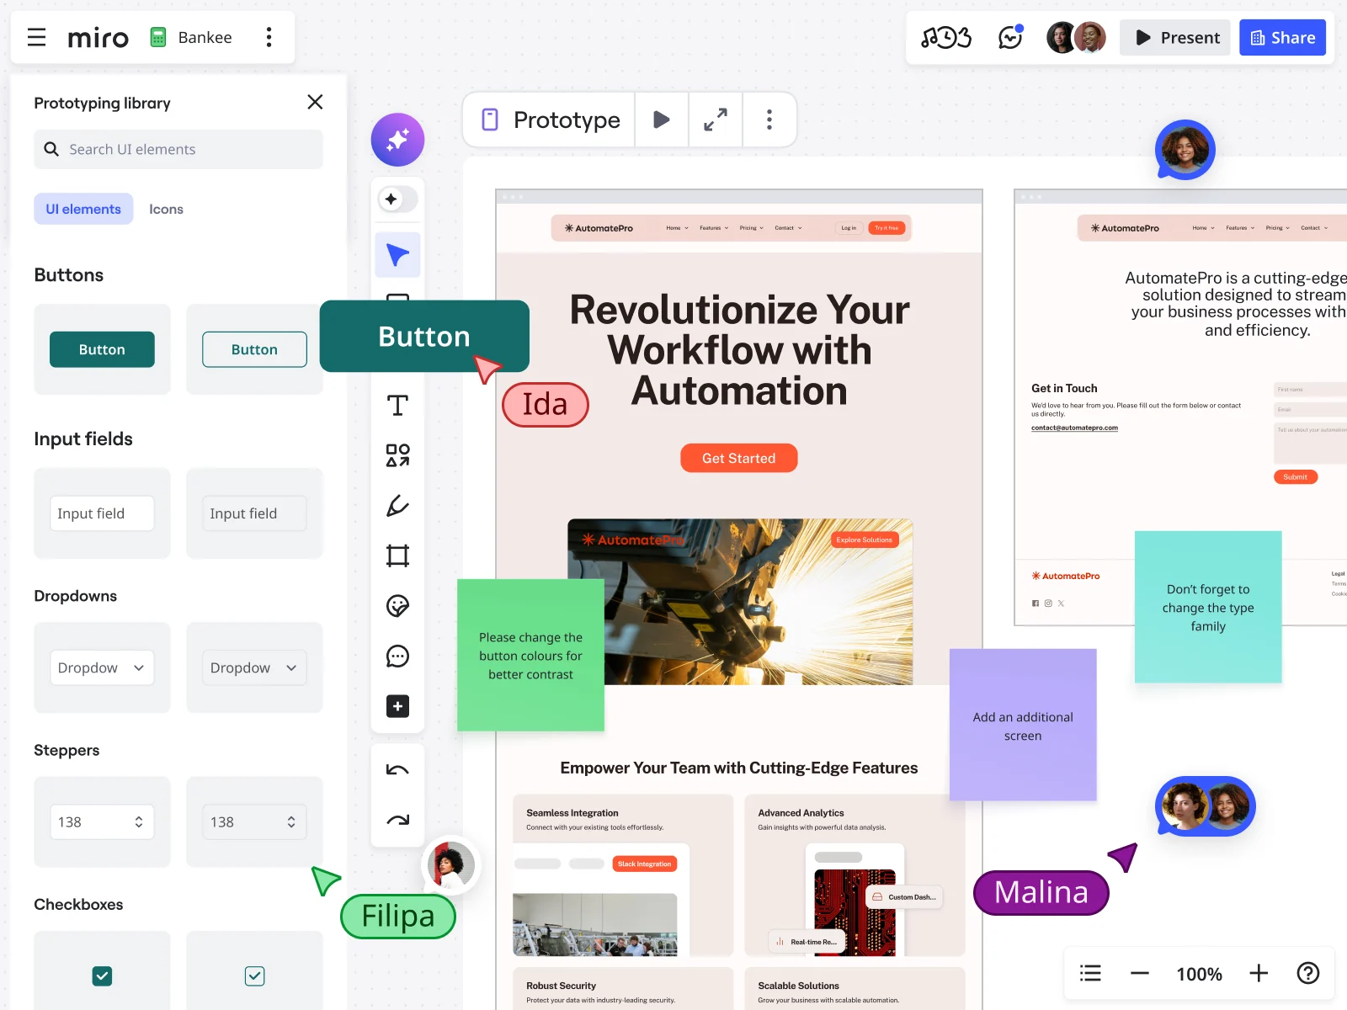The height and width of the screenshot is (1010, 1347).
Task: Expand the prototype to fullscreen
Action: [x=716, y=120]
